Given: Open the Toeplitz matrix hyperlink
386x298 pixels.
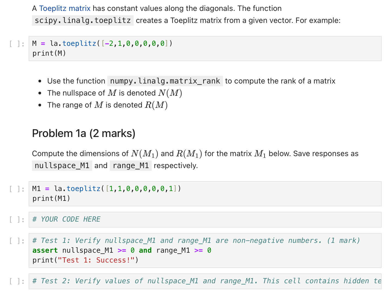Looking at the screenshot, I should (x=65, y=8).
